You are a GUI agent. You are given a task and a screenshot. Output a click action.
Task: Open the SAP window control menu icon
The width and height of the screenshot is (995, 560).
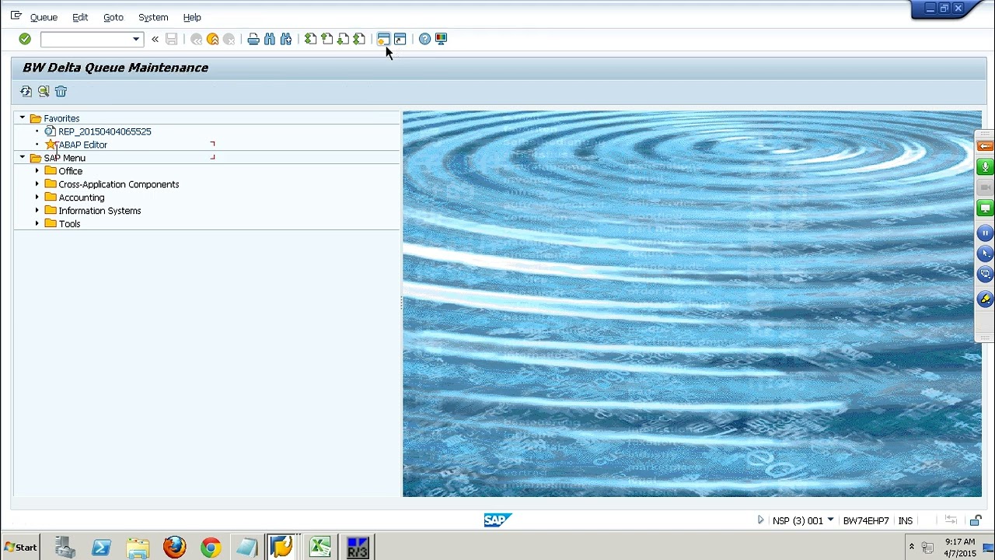coord(16,16)
